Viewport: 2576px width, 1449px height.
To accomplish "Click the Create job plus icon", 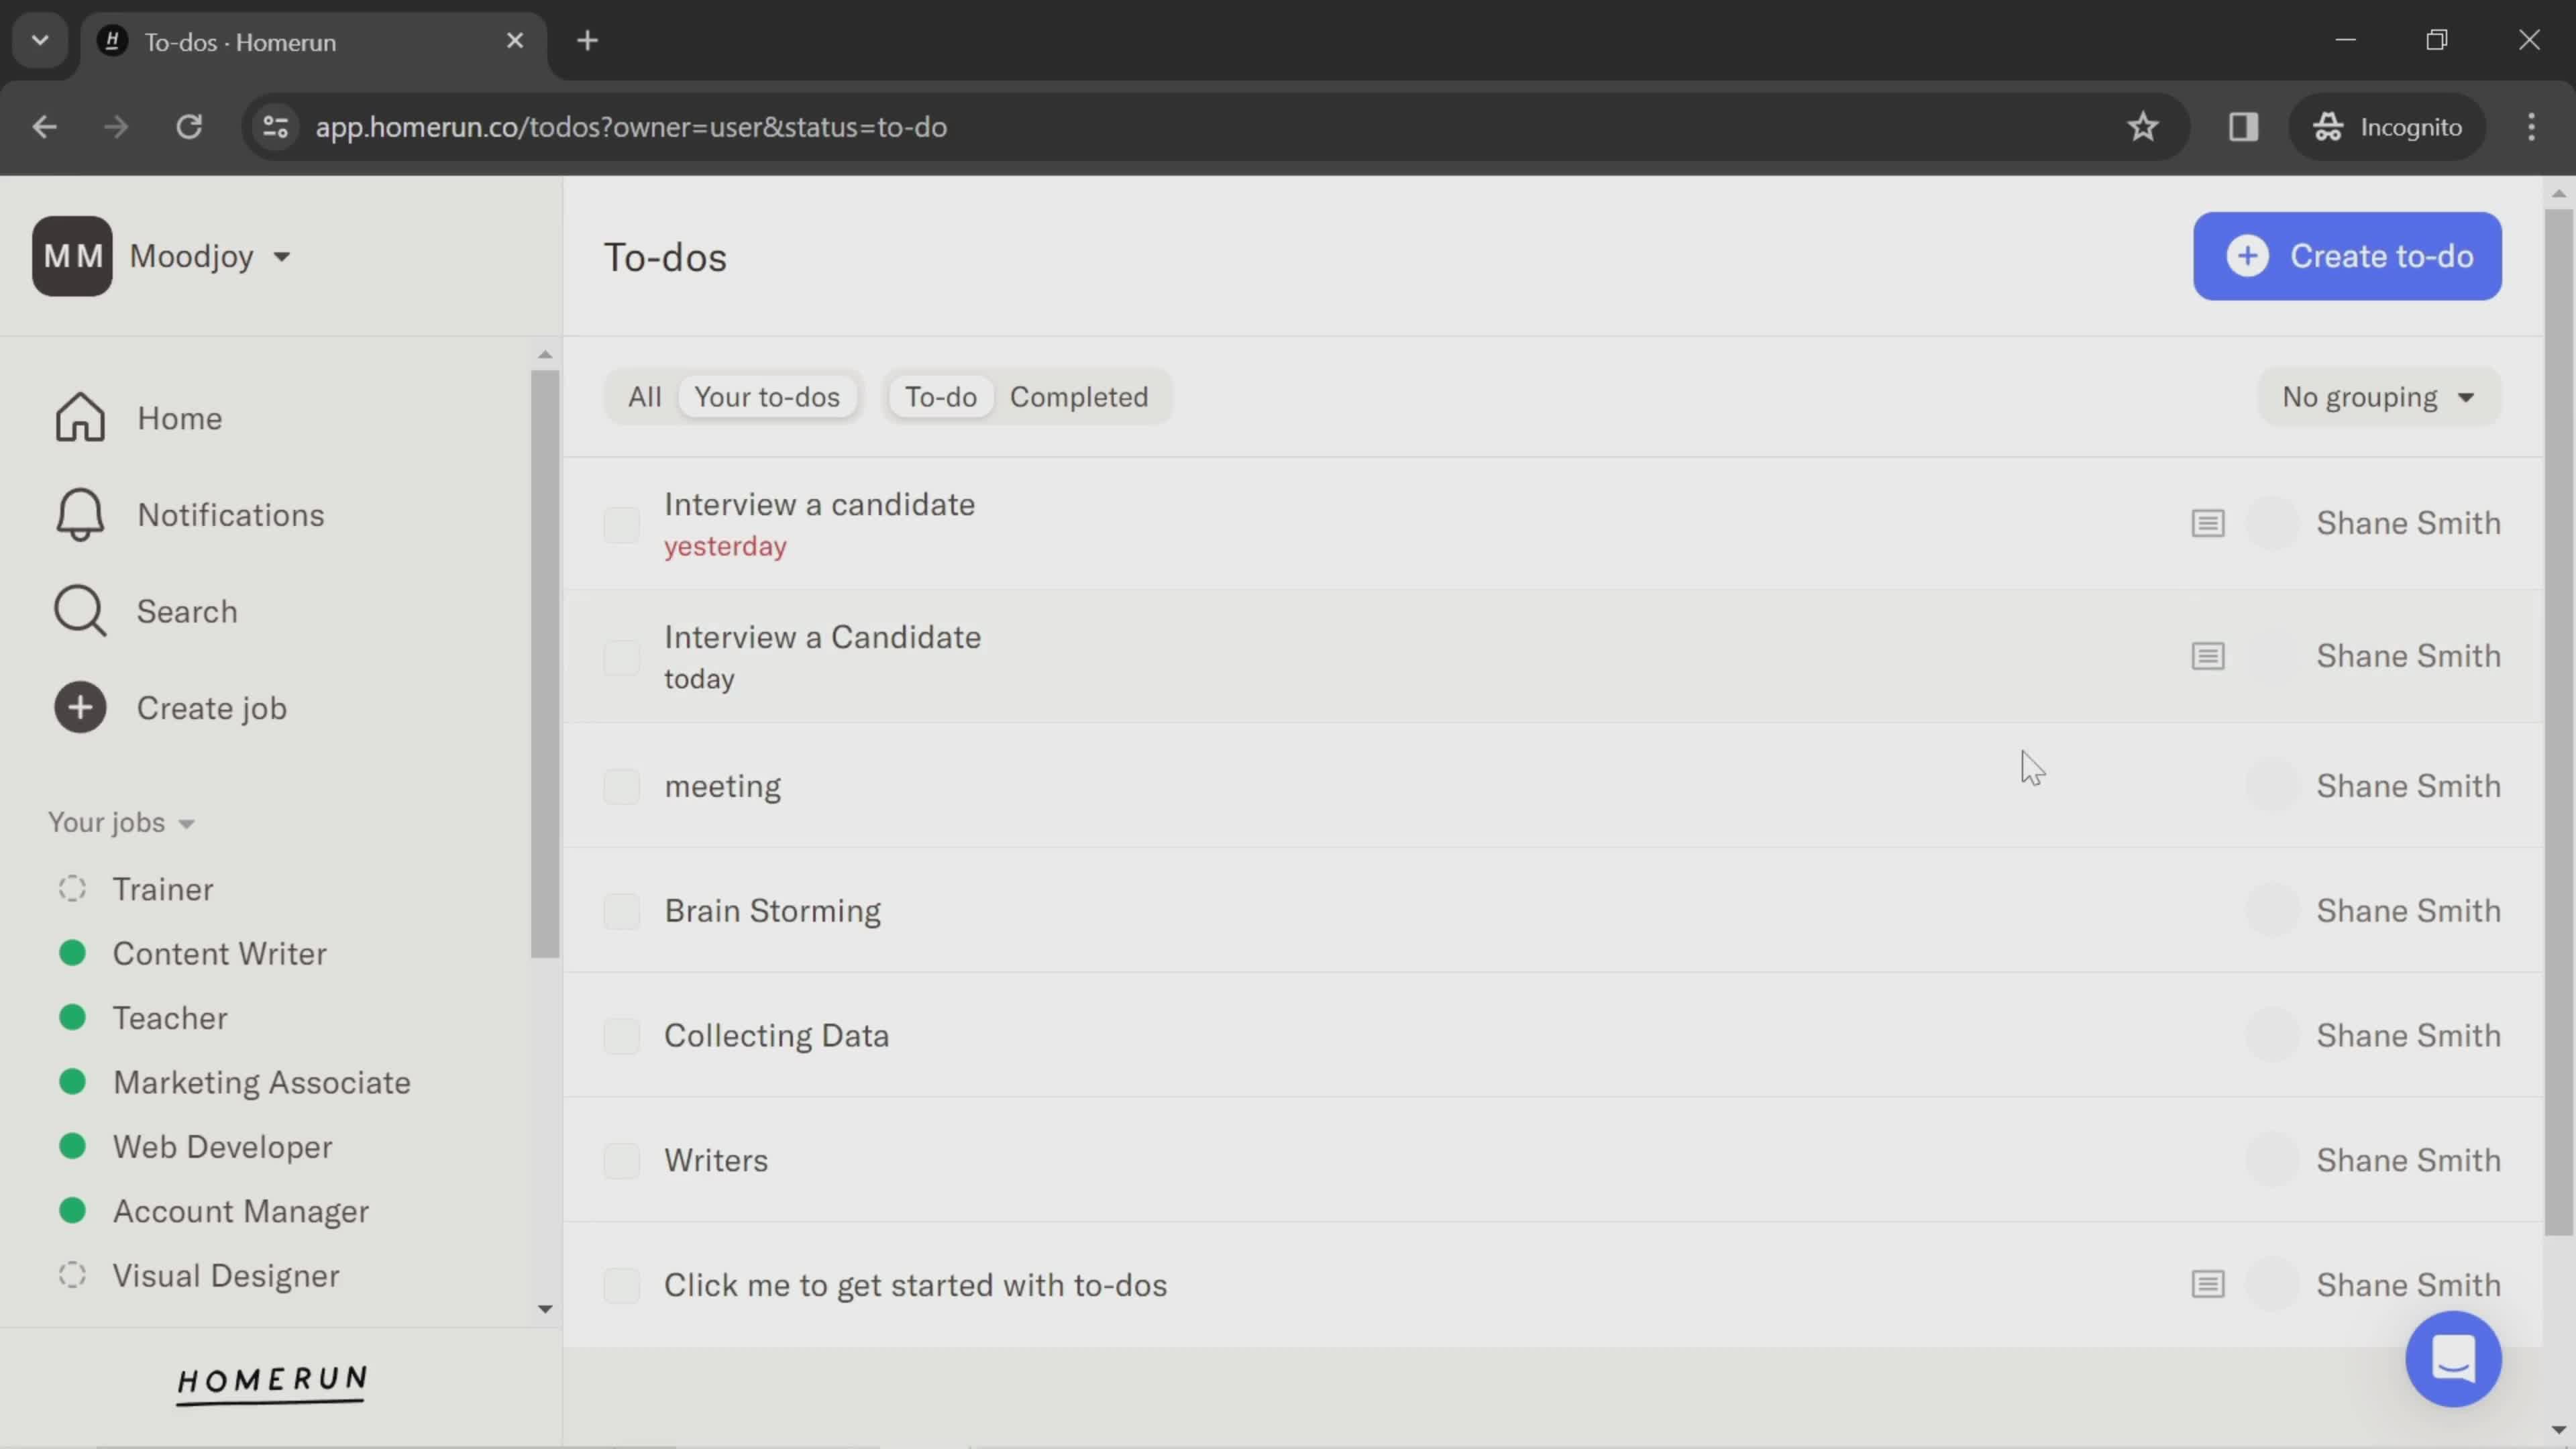I will 80,707.
